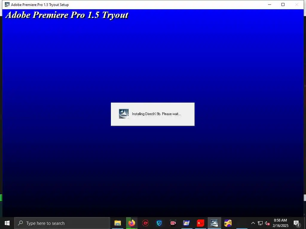306x229 pixels.
Task: Open the network status tray icon
Action: (260, 223)
